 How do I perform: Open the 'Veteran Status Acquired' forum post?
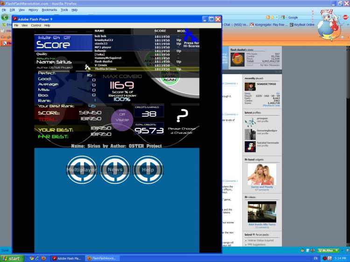click(260, 241)
